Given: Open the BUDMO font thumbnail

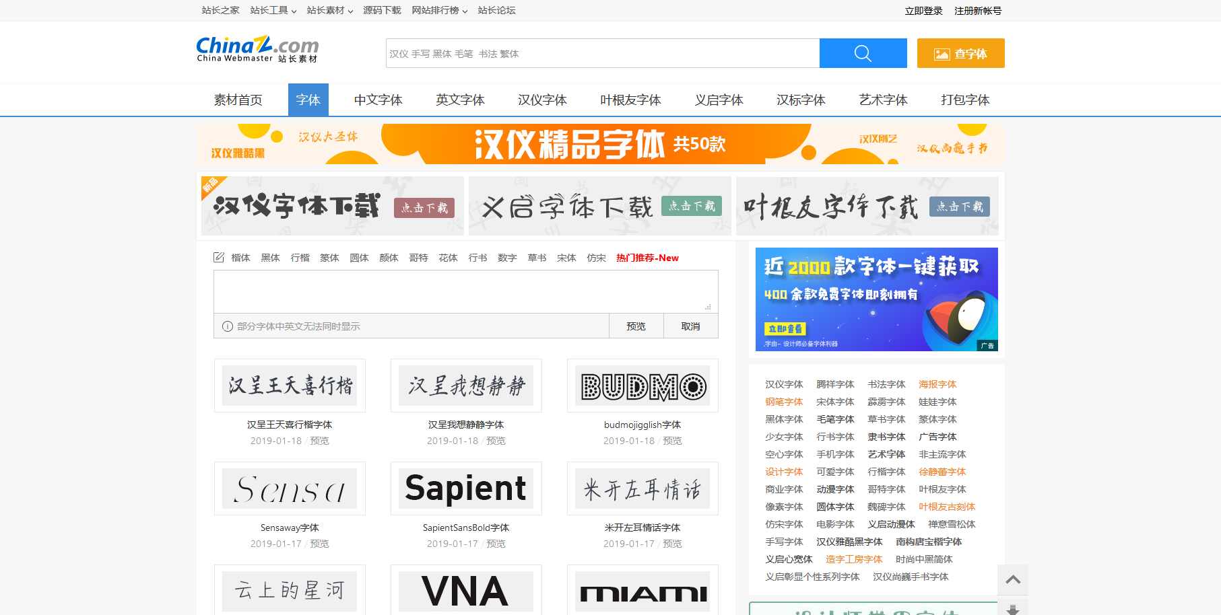Looking at the screenshot, I should 642,386.
